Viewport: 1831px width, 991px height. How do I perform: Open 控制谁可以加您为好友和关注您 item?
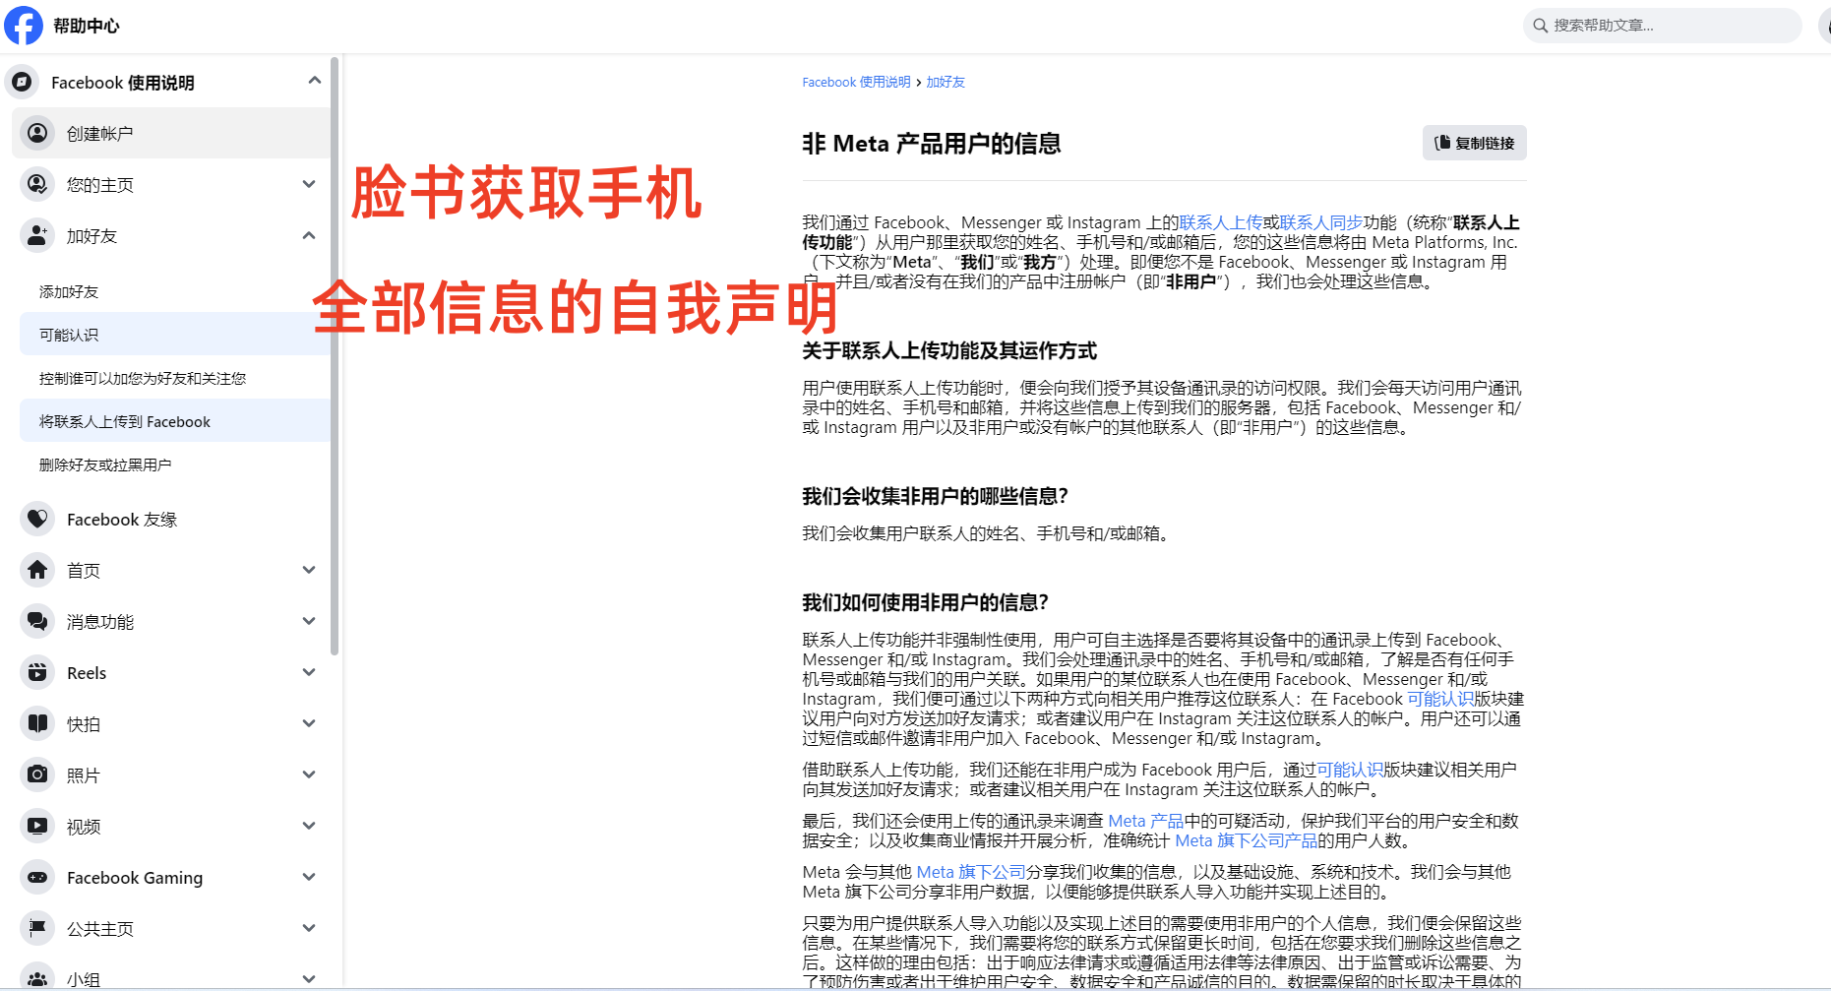175,378
